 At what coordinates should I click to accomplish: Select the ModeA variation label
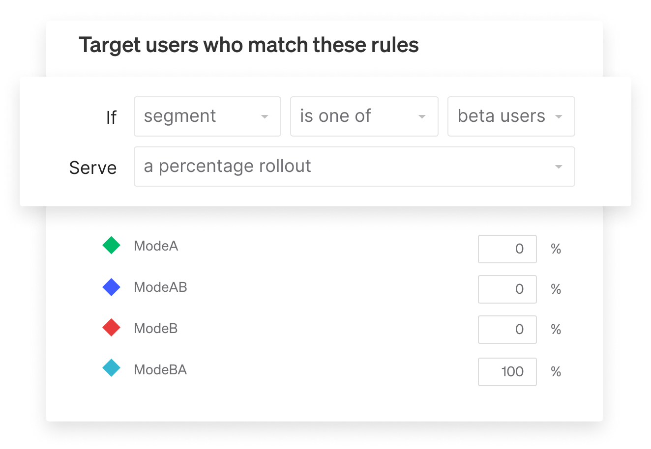coord(156,246)
